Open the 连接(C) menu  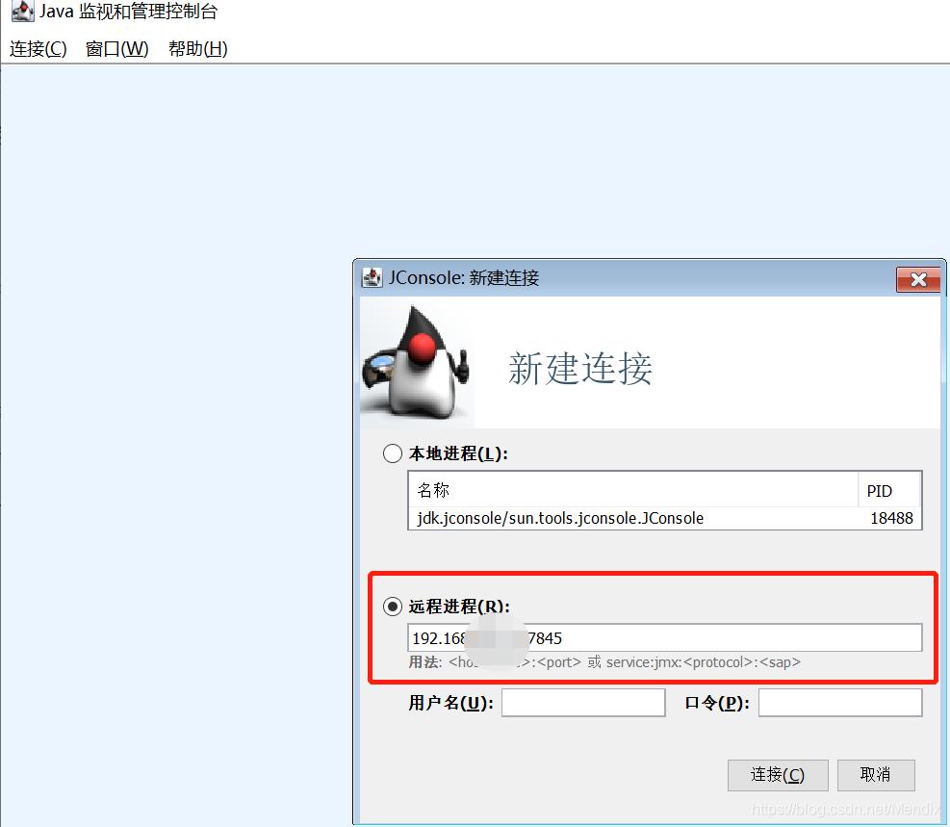(39, 48)
